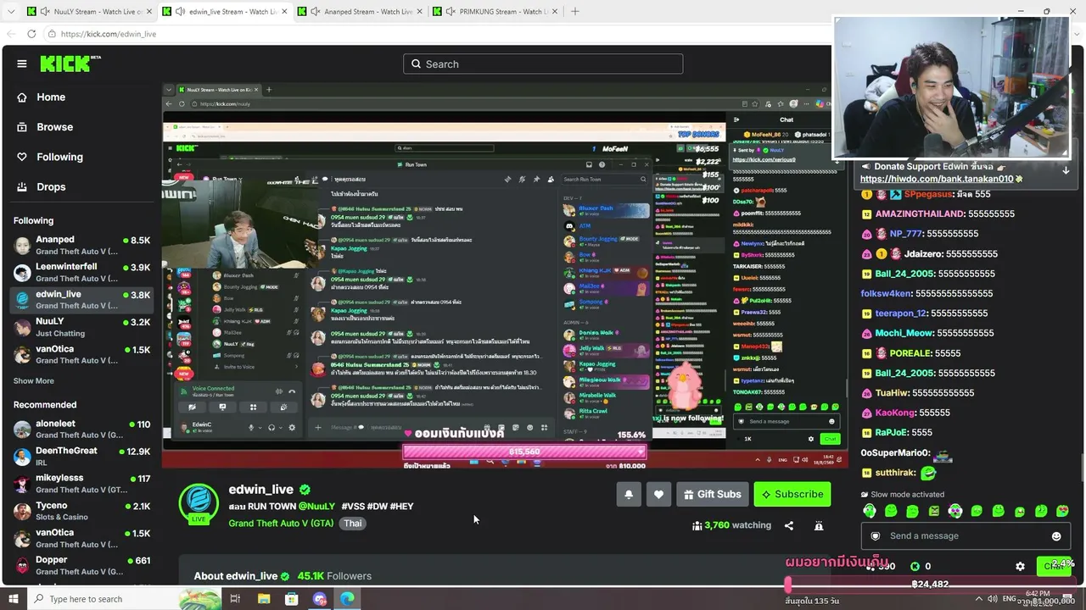The height and width of the screenshot is (610, 1086).
Task: Click the share stream icon
Action: (789, 525)
